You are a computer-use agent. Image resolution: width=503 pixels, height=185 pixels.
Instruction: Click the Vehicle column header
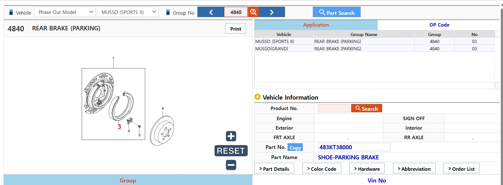284,34
